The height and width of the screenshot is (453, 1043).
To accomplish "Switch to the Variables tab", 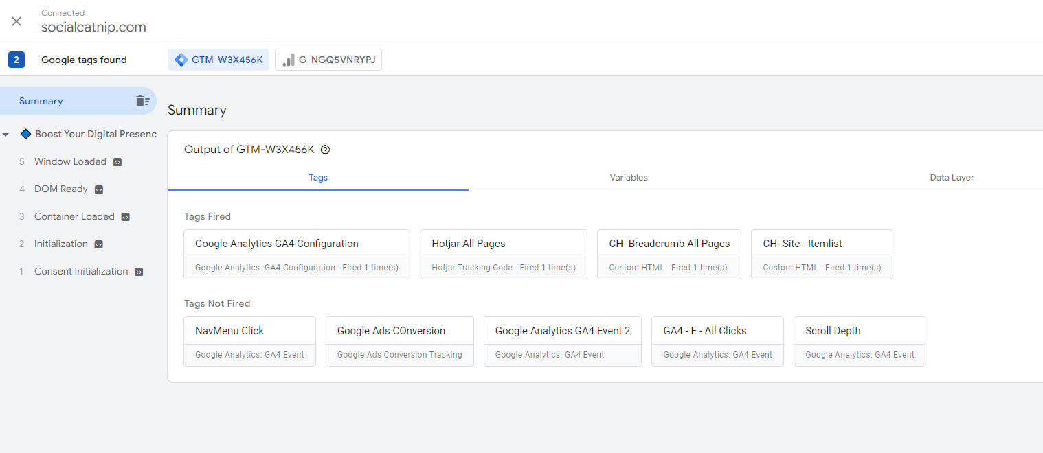I will [x=629, y=177].
